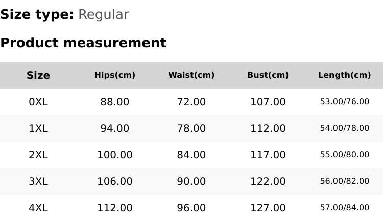Screen dimensions: 383x221
Task: Click the 107.00 bust value
Action: click(268, 102)
